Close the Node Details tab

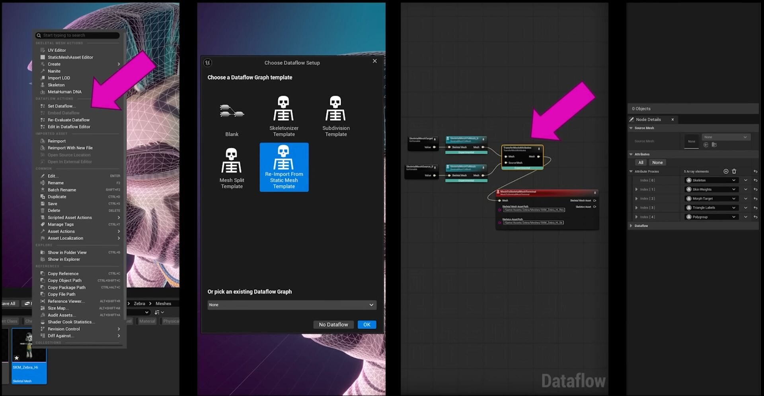coord(672,120)
